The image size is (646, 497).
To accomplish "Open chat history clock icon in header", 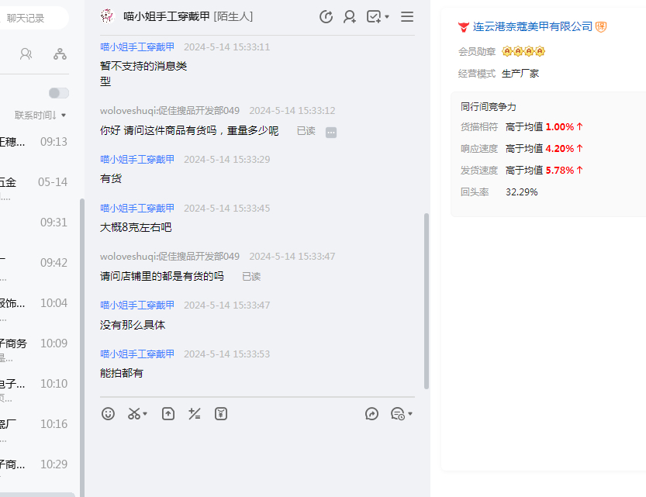I will (x=326, y=16).
